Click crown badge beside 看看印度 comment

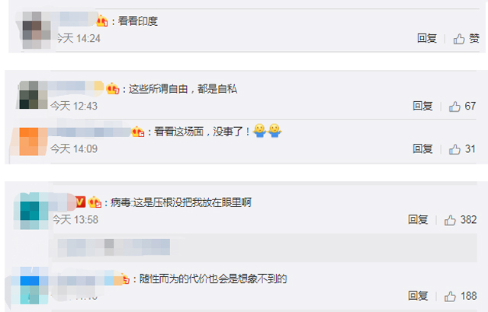pos(102,21)
